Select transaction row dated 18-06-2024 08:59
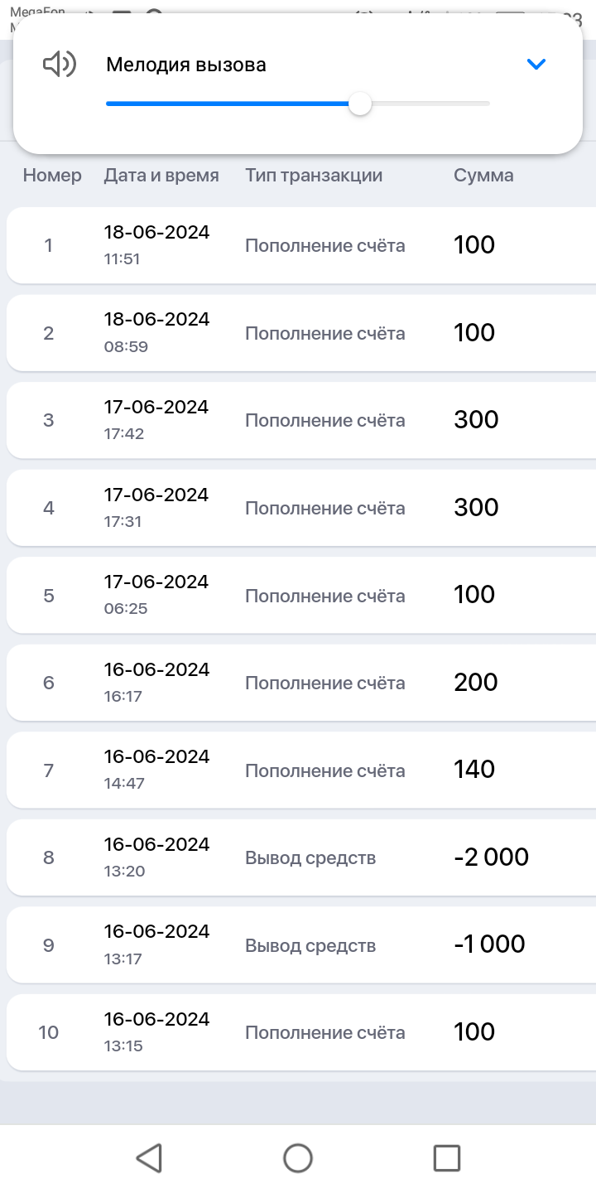Screen dimensions: 596x1193 pyautogui.click(x=301, y=333)
